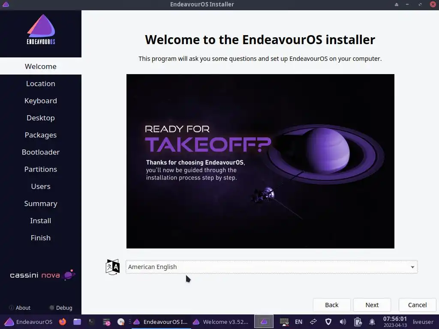This screenshot has width=439, height=329.
Task: Select the Finish step in sidebar
Action: 41,238
